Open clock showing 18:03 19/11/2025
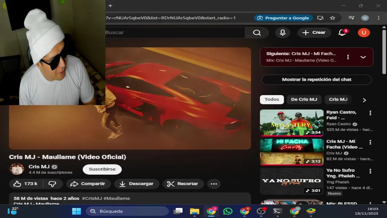Screen dimensions: 387x218 click(366, 211)
